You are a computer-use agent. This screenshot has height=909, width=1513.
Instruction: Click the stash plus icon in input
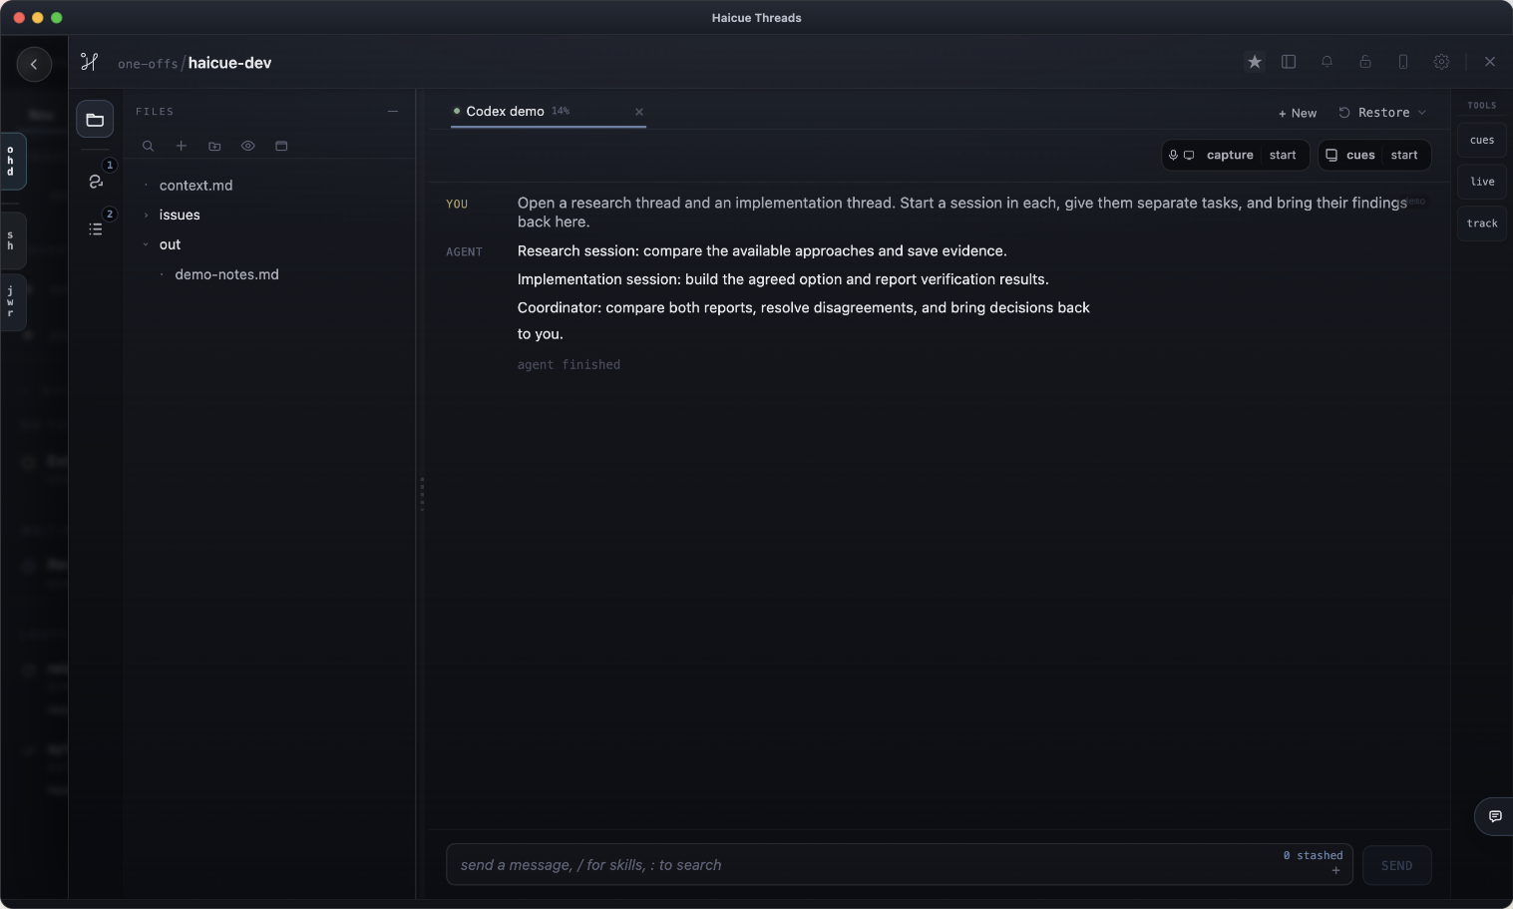[x=1335, y=871]
